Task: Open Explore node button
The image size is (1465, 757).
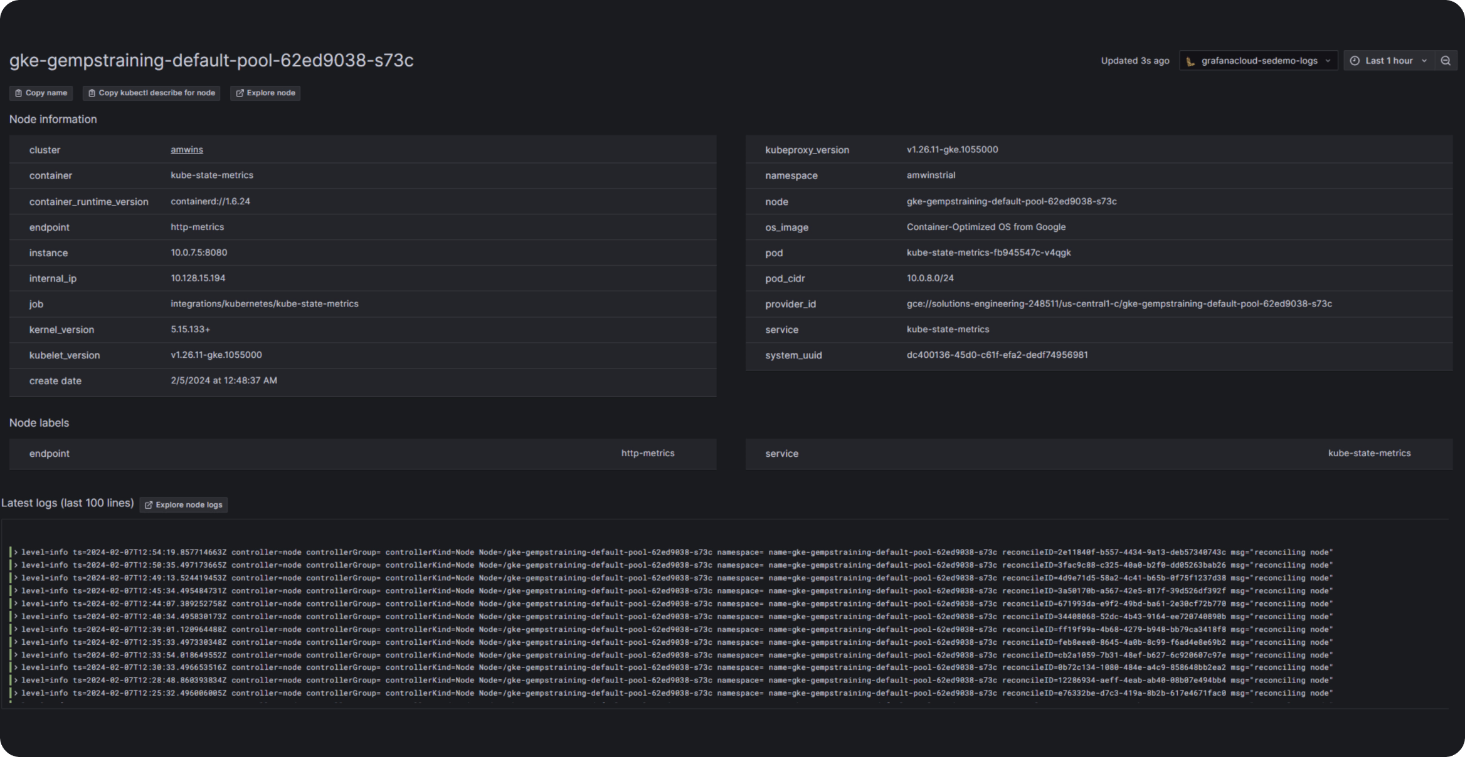Action: [265, 93]
